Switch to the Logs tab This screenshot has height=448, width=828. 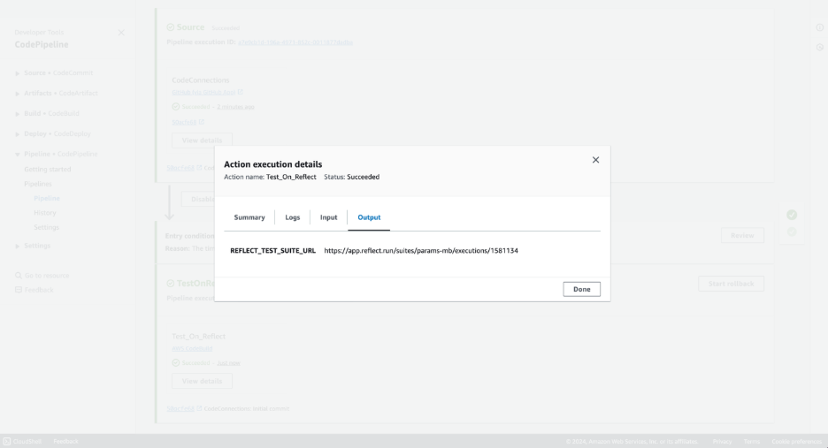point(293,217)
